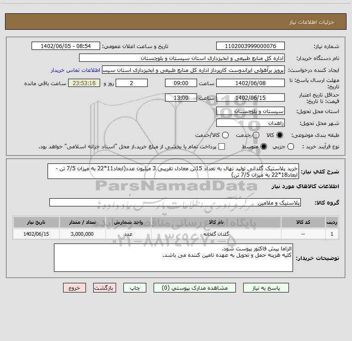Click the buyer organization name field
Viewport: 352px width, 341px height.
tap(182, 58)
